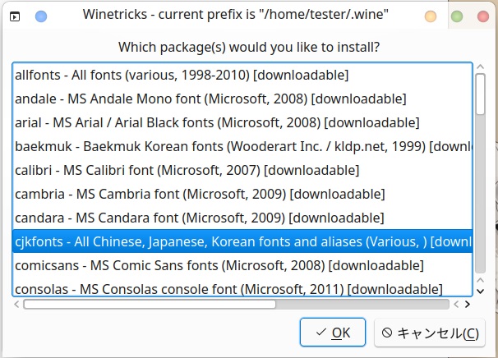Viewport: 498px width, 358px height.
Task: Minimize the Winetricks window with orange button
Action: click(x=430, y=16)
